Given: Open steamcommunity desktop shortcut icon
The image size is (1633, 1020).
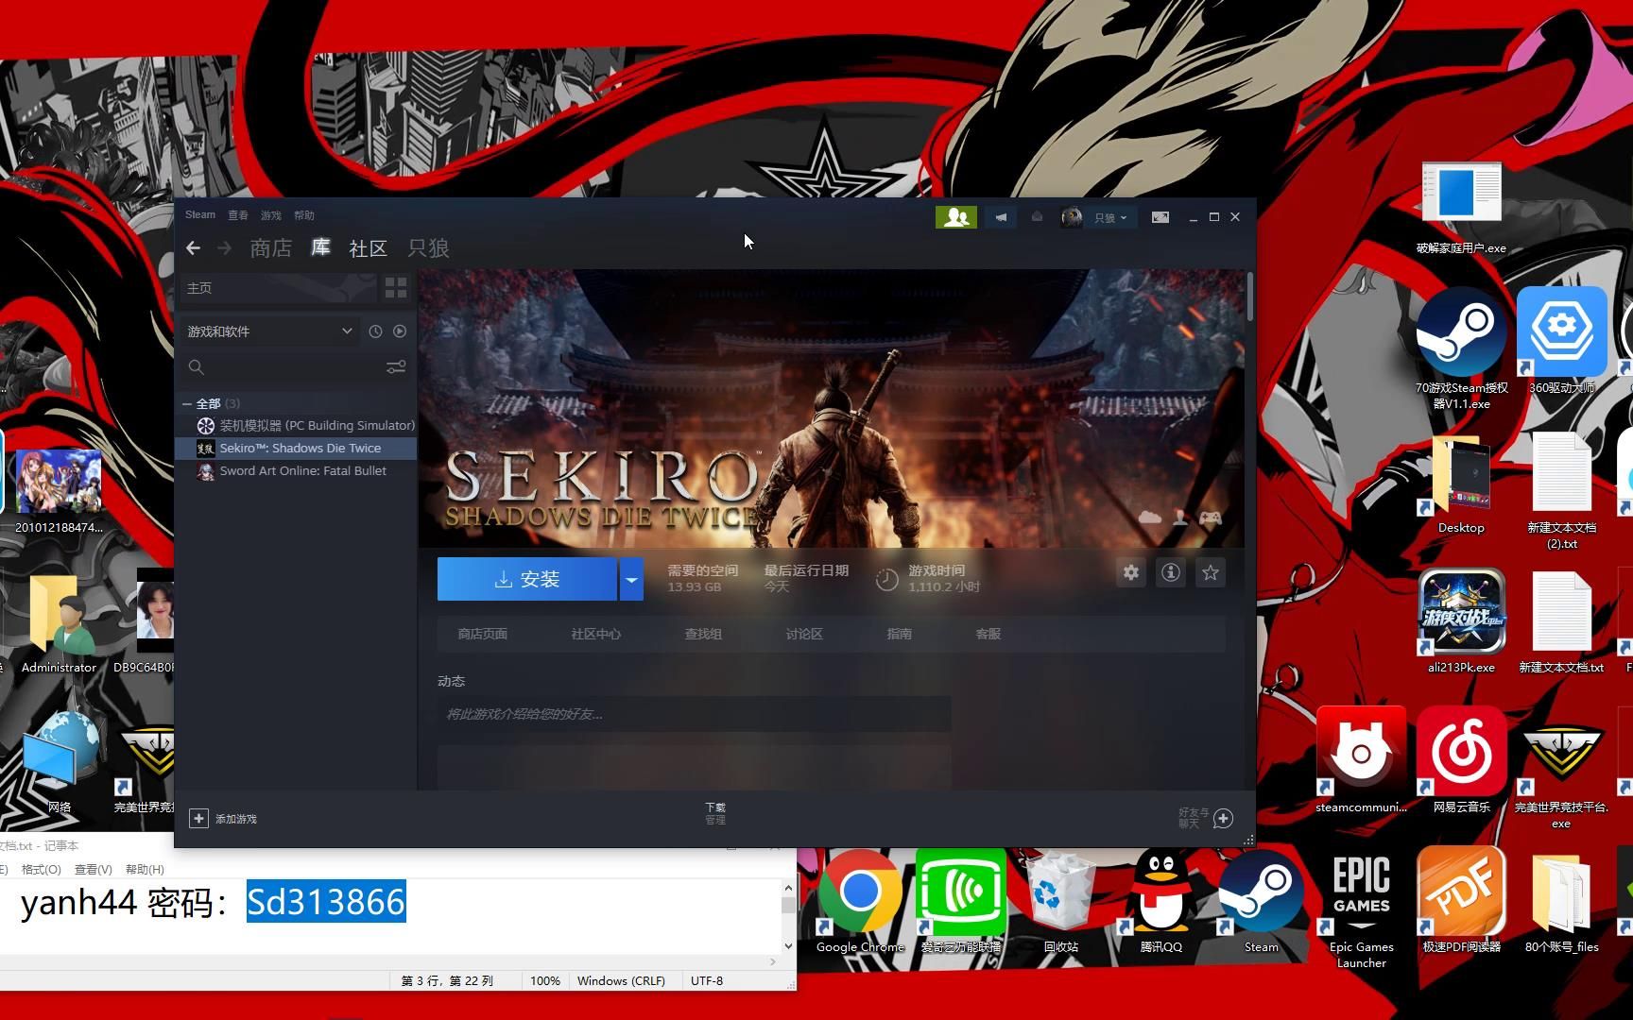Looking at the screenshot, I should (1361, 760).
